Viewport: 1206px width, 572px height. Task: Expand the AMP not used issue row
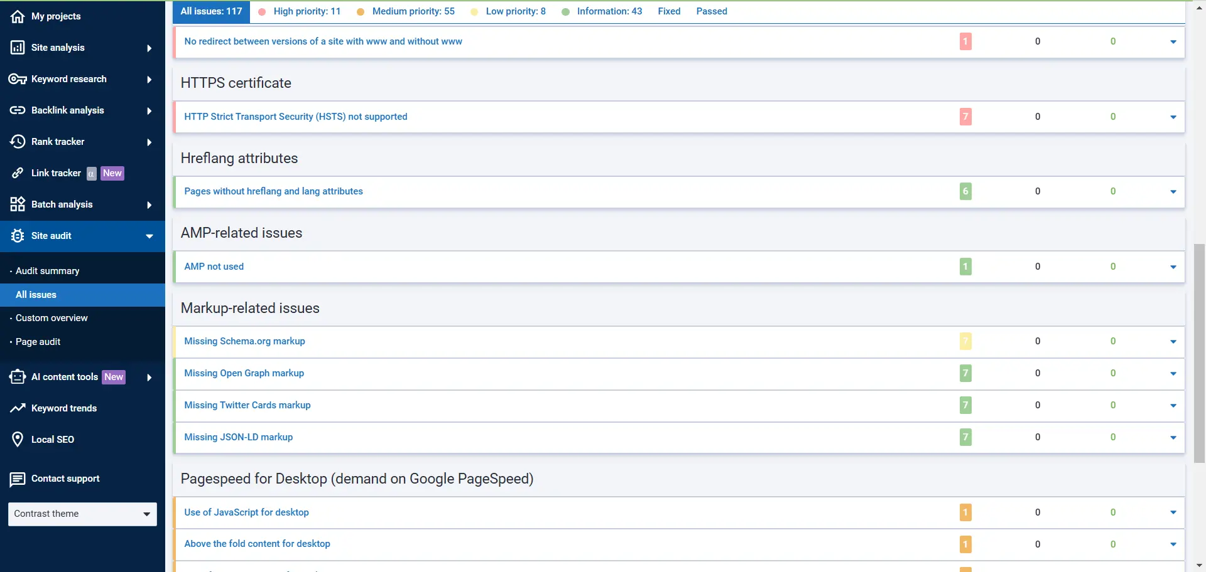point(1173,267)
